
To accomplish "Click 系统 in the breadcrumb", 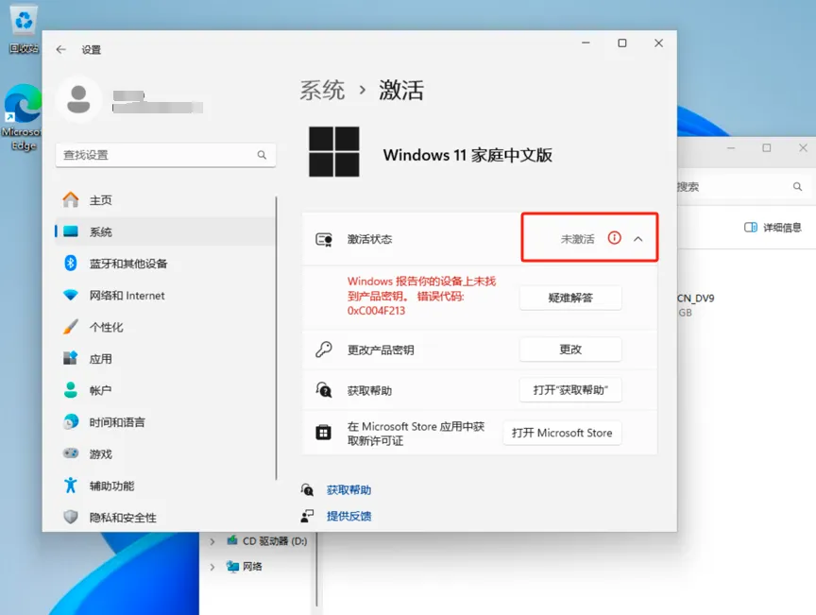I will point(322,90).
